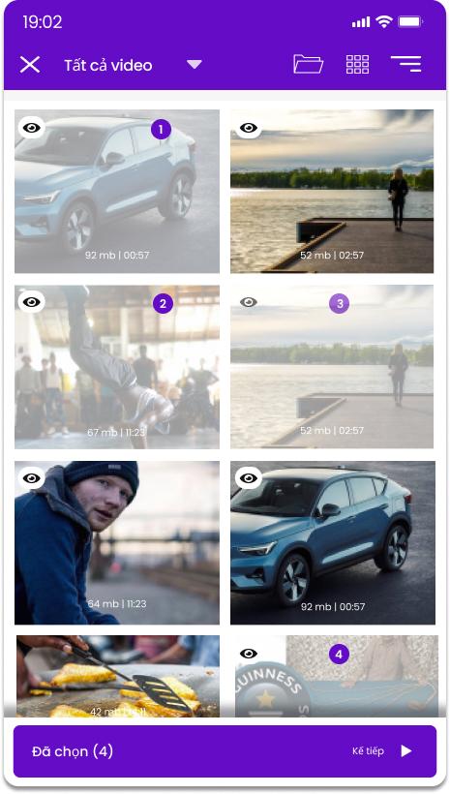Deselect video badge number 3

pos(339,304)
